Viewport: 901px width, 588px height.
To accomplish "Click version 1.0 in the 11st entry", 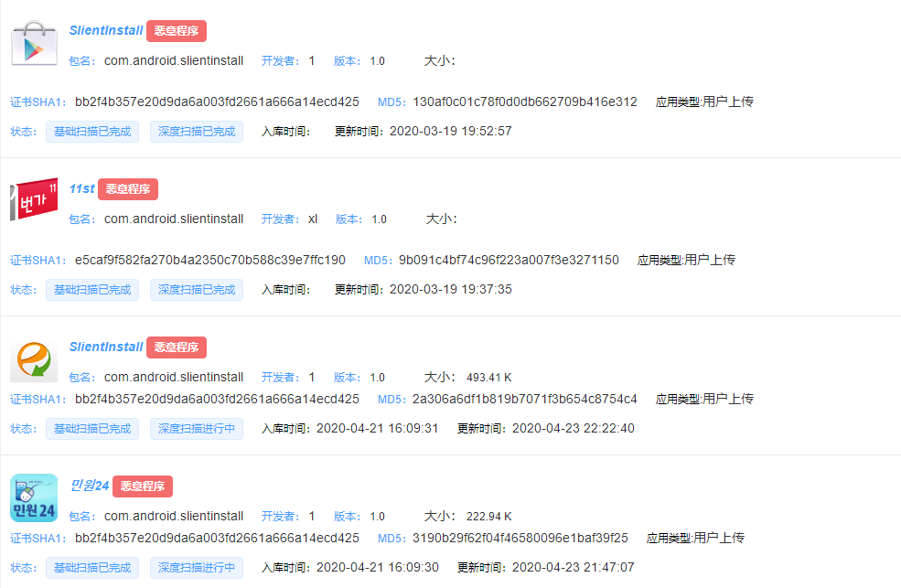I will coord(380,219).
